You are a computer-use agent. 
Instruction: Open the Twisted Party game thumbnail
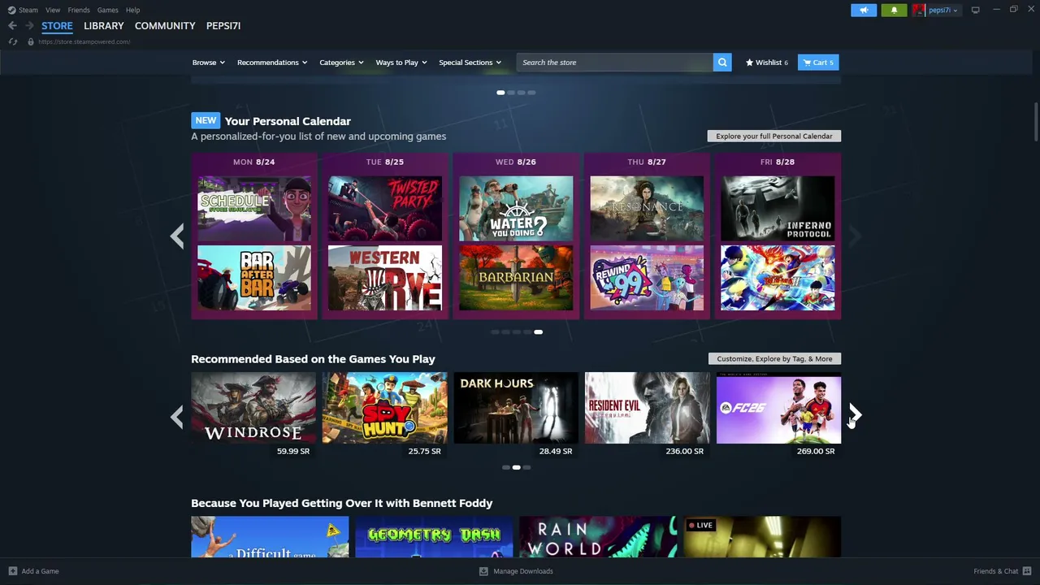click(385, 209)
